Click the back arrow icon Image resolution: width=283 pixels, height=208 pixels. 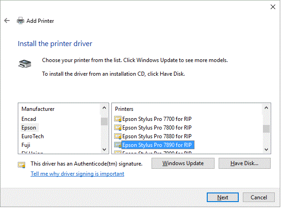coord(7,21)
